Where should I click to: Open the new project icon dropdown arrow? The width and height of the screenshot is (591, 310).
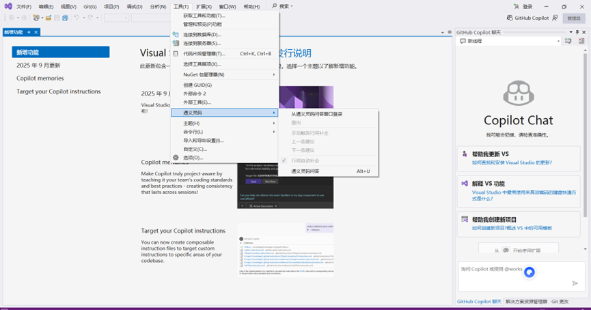(42, 18)
